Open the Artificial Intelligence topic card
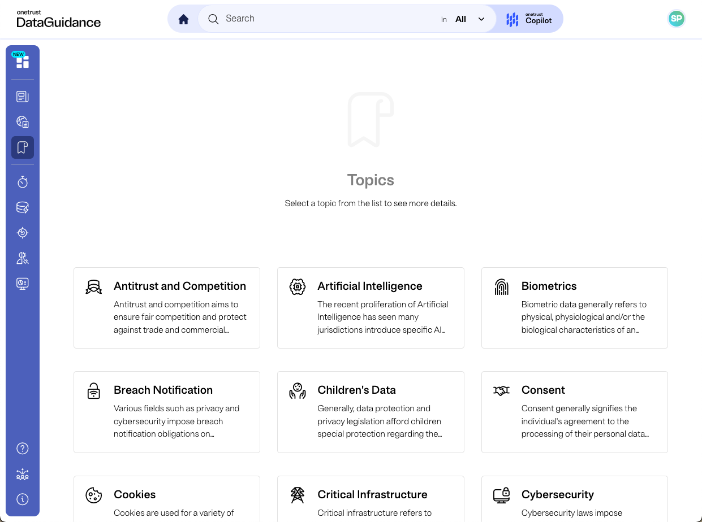Viewport: 702px width, 522px height. coord(371,308)
